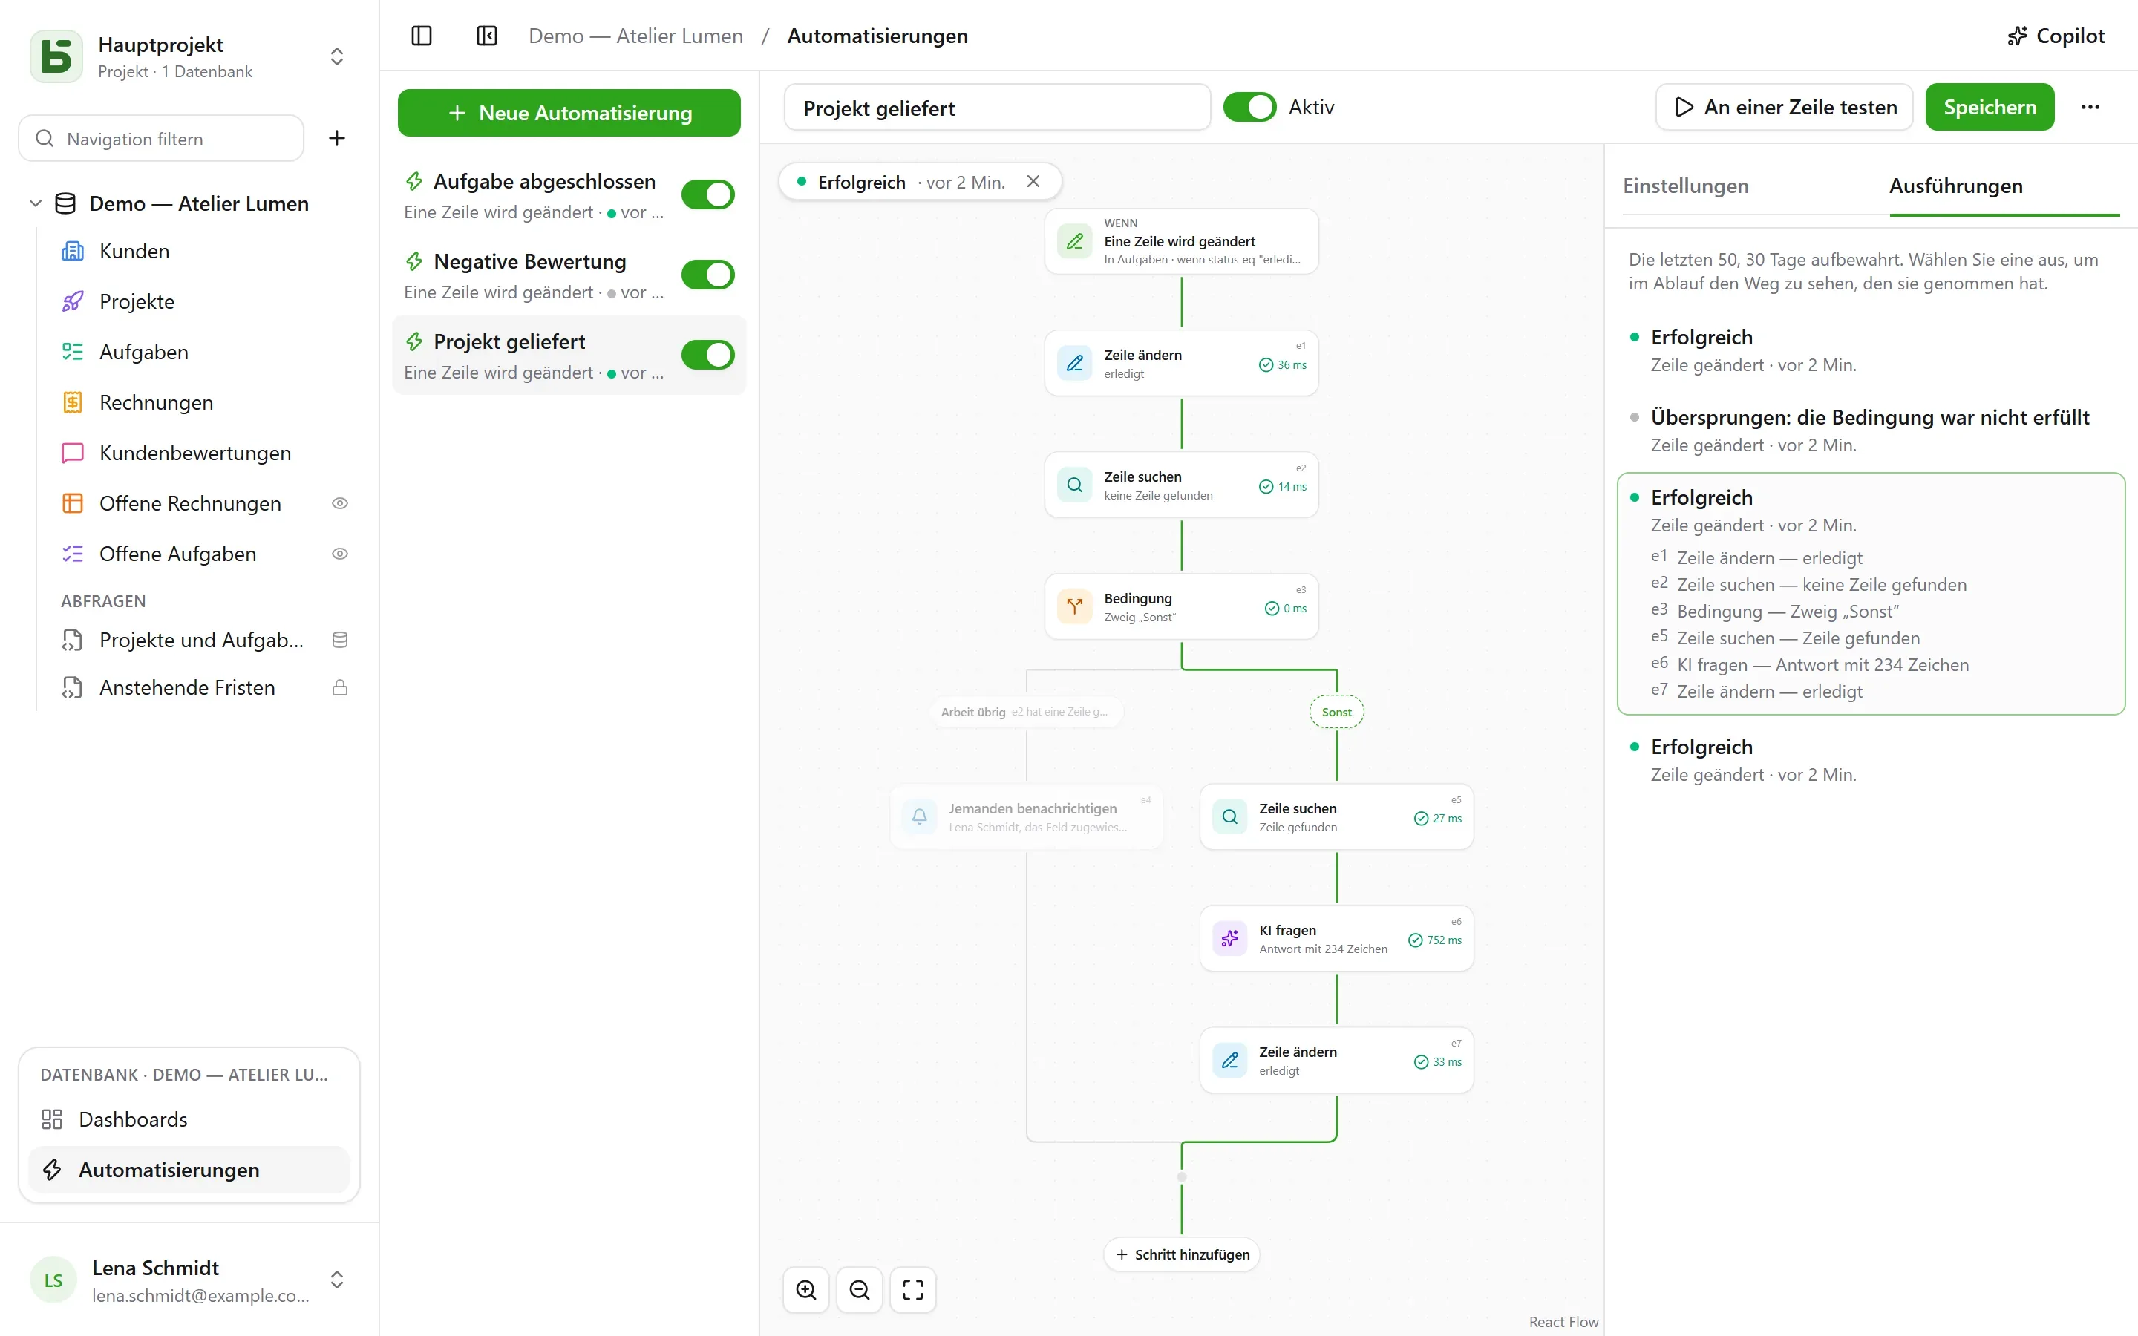Switch to the Ausführungen tab
This screenshot has height=1336, width=2138.
coord(1955,186)
